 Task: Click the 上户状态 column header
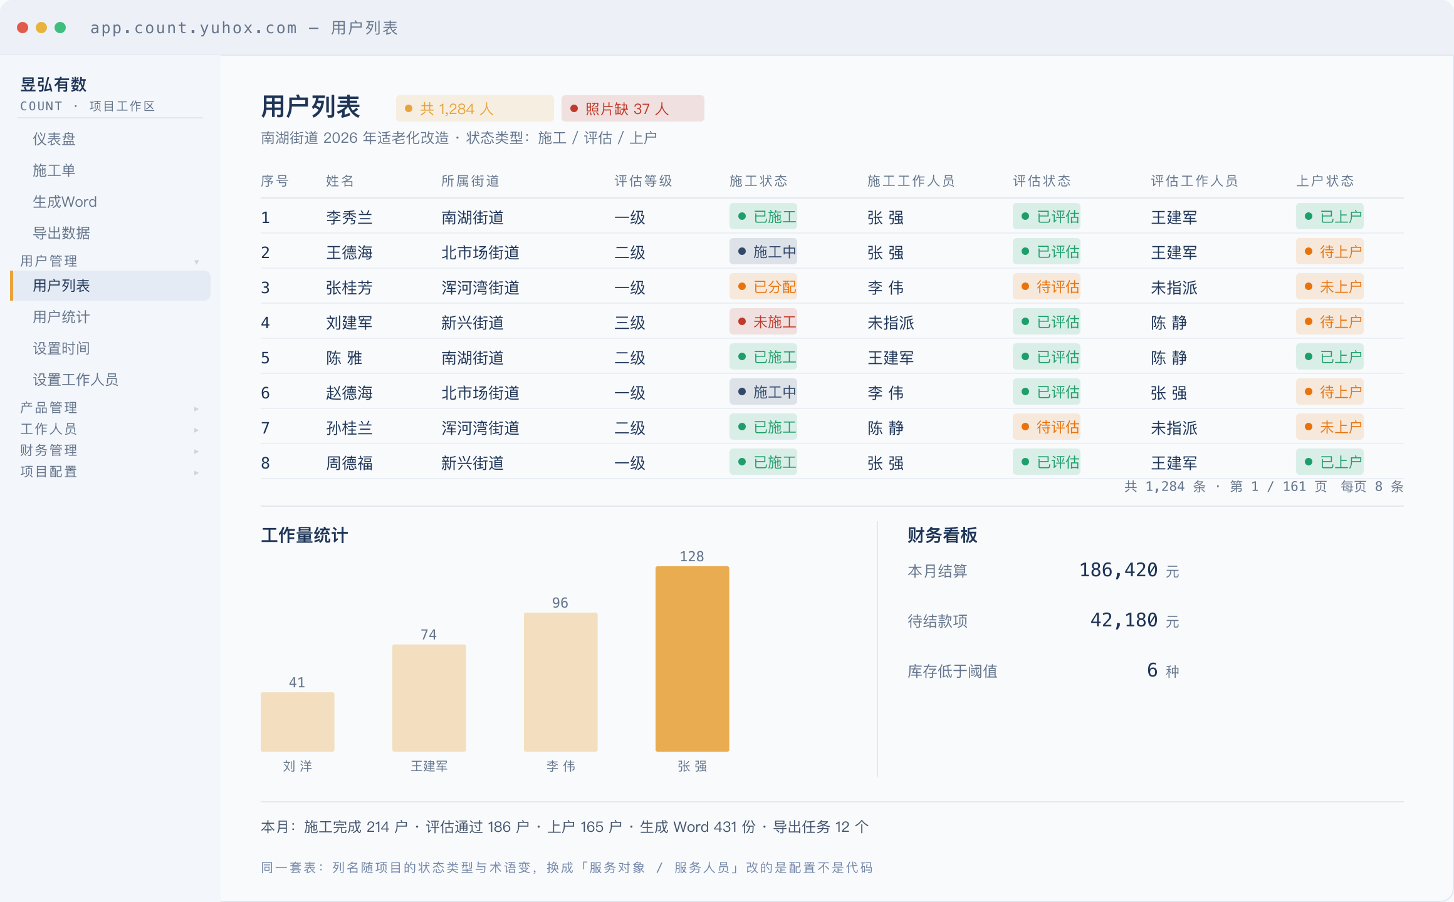coord(1325,181)
